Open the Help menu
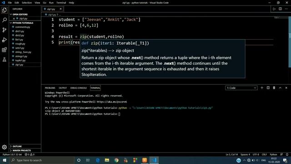 [x=71, y=3]
